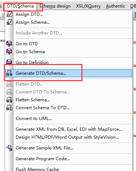Viewport: 136px width, 171px height.
Task: Open the Schema design menu
Action: point(55,6)
